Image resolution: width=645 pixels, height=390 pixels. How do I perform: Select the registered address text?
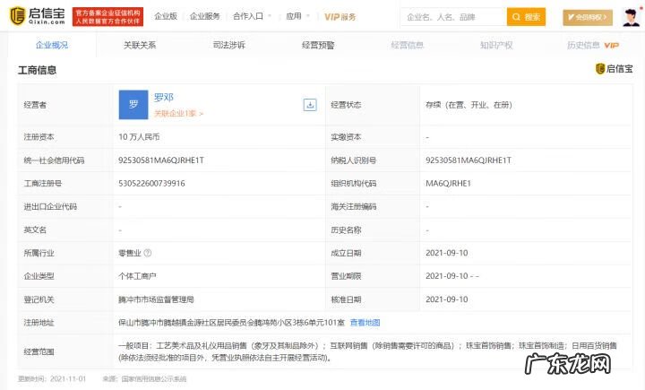pyautogui.click(x=231, y=323)
